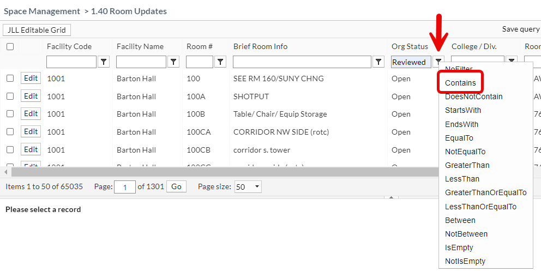Image resolution: width=541 pixels, height=278 pixels.
Task: Open the Page size dropdown
Action: pyautogui.click(x=248, y=187)
